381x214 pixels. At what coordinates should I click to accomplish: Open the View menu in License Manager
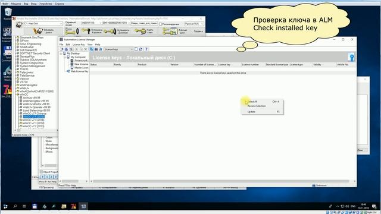[x=90, y=45]
